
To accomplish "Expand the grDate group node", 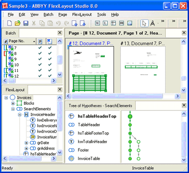I will (x=26, y=143).
